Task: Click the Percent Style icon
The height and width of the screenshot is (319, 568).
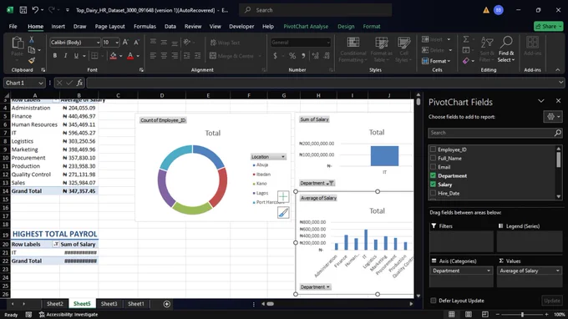Action: (x=292, y=56)
